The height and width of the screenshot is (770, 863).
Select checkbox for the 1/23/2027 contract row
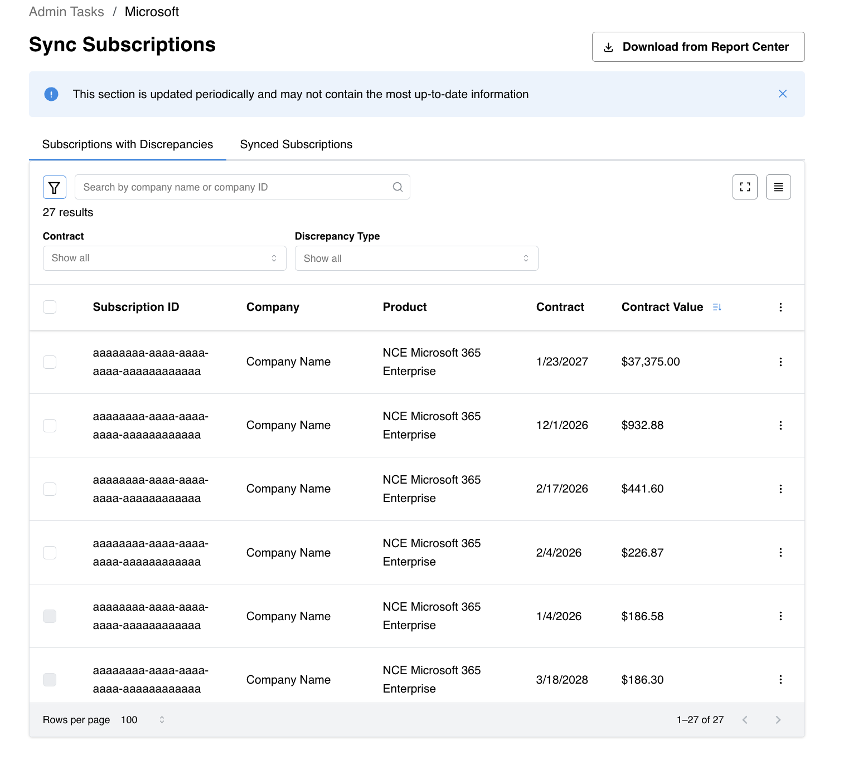50,362
